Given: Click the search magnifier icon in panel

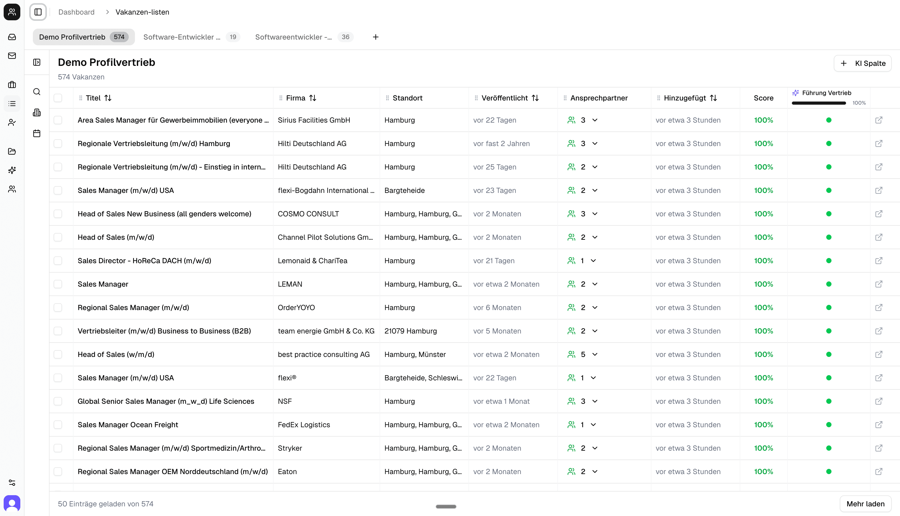Looking at the screenshot, I should (x=37, y=92).
